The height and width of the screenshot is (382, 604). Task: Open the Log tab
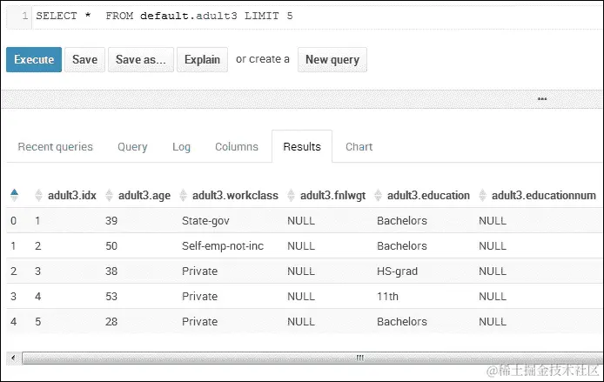(181, 147)
